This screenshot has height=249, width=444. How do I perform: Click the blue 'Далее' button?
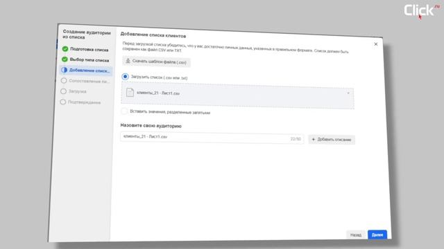pyautogui.click(x=377, y=234)
